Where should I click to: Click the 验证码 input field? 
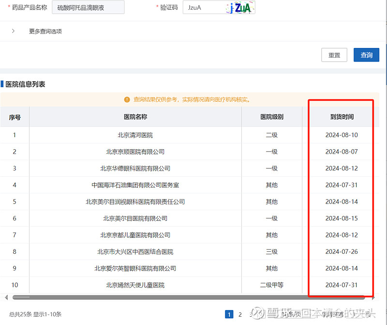point(203,8)
